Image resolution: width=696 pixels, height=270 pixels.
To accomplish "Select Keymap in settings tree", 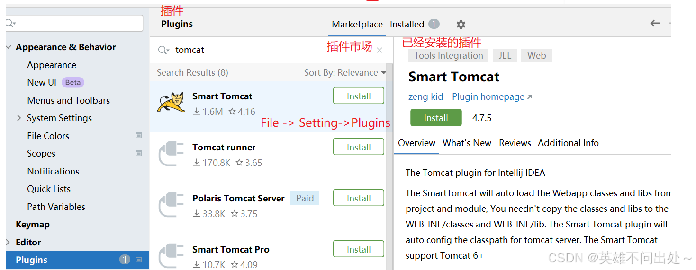I will coord(33,224).
